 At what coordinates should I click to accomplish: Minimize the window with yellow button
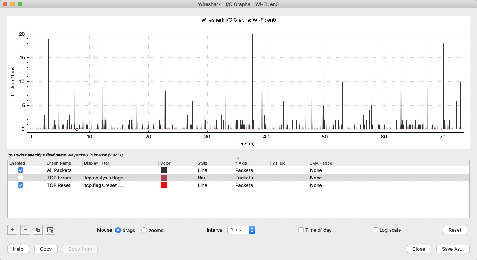pos(13,4)
